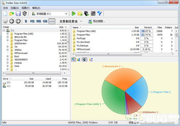The height and width of the screenshot is (126, 180).
Task: Expand $Recycle.Bin tree node
Action: tap(8, 37)
